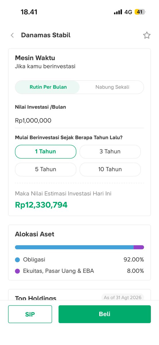
Task: Tap the purple Ekuitas legend dot
Action: click(x=18, y=271)
